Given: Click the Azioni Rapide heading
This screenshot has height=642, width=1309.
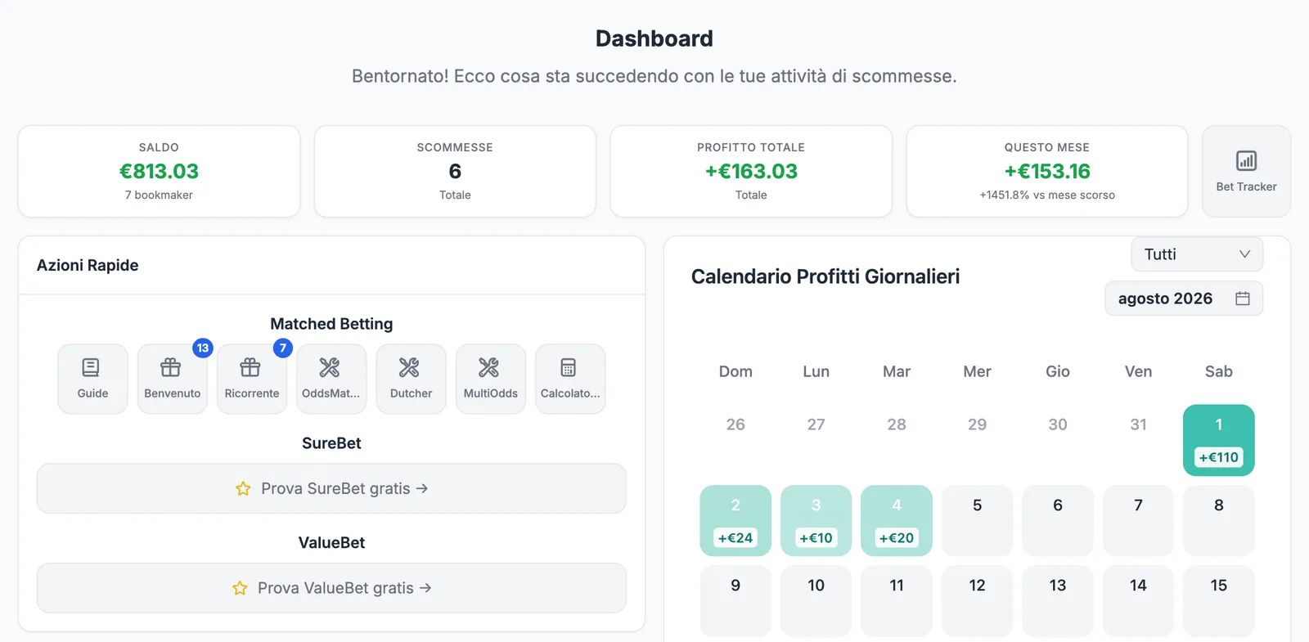Looking at the screenshot, I should click(88, 265).
